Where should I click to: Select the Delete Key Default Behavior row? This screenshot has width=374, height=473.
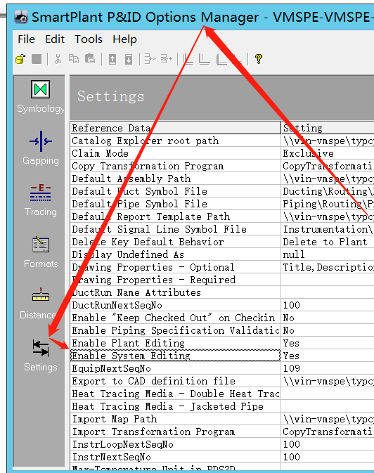coord(175,242)
